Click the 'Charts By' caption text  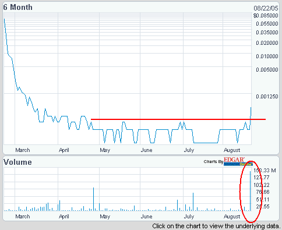click(x=213, y=161)
